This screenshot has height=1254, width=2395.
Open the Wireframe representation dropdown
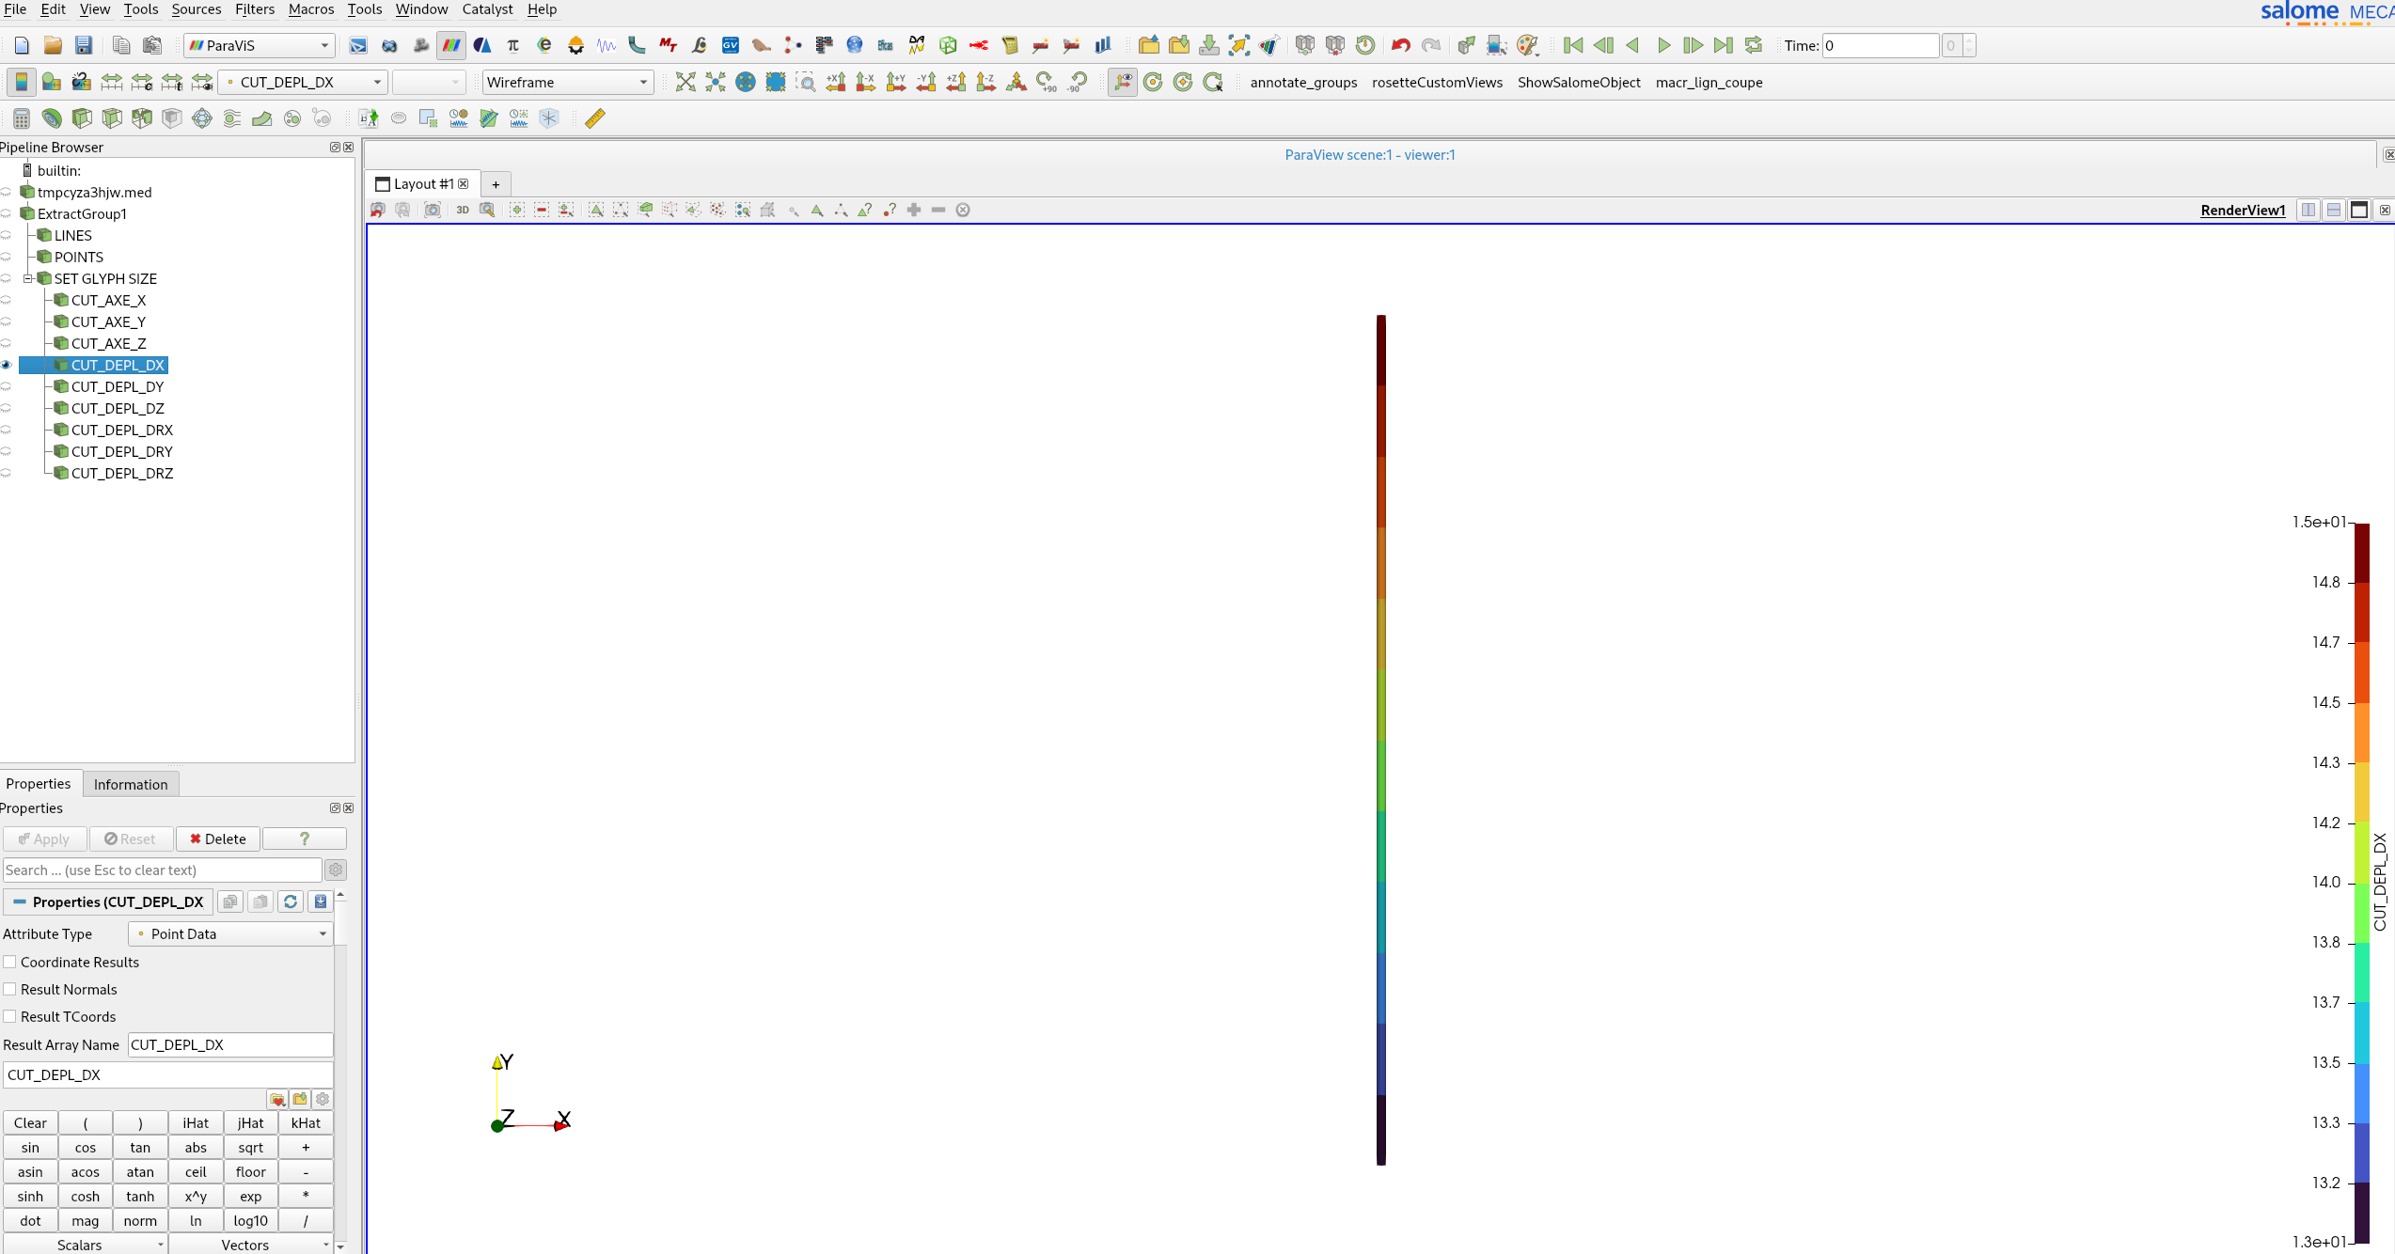[x=568, y=83]
